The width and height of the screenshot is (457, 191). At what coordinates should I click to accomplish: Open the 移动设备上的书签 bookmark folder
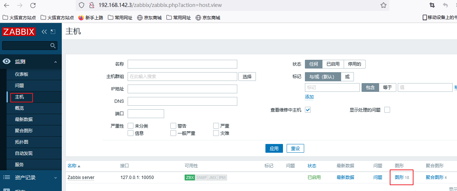point(439,17)
